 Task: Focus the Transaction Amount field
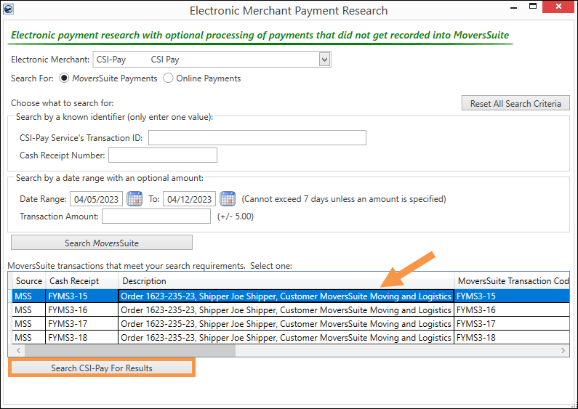156,216
